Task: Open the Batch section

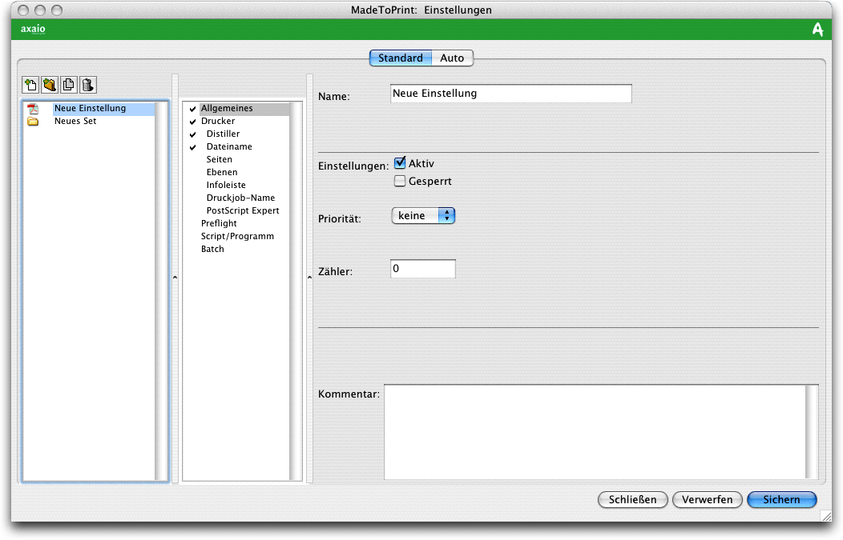Action: coord(212,249)
